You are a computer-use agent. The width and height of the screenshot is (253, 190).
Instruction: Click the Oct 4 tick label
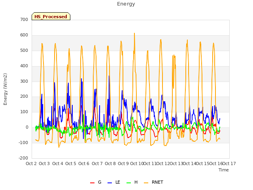click(58, 163)
